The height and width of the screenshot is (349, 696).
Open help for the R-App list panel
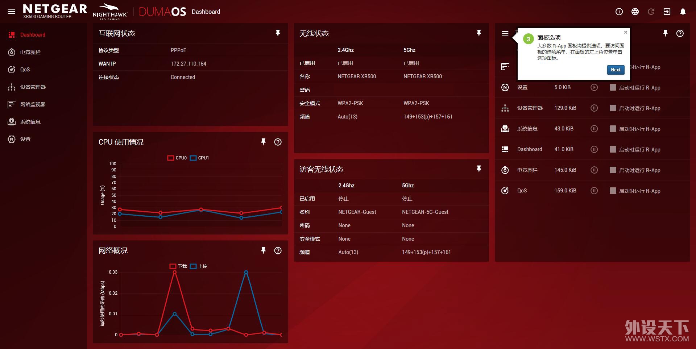coord(680,33)
